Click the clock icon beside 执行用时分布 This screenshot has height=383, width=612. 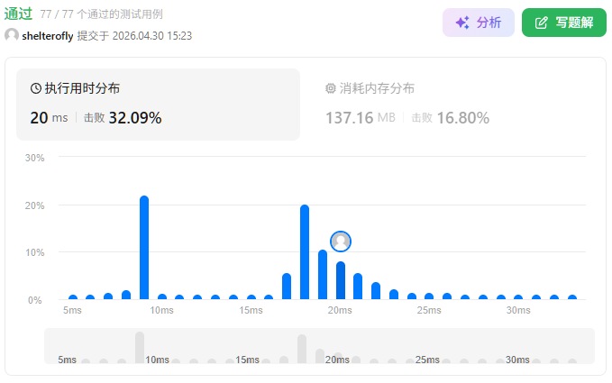[x=36, y=88]
